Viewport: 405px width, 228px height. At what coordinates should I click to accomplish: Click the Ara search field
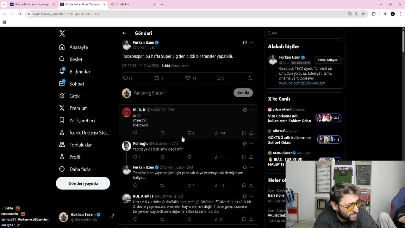pyautogui.click(x=304, y=33)
